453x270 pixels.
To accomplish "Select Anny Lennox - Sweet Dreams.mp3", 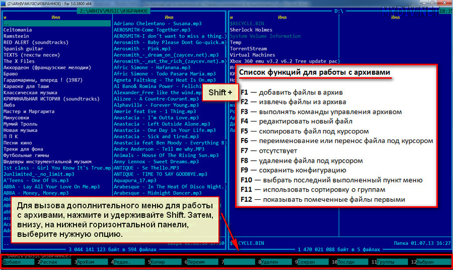I will click(x=156, y=162).
